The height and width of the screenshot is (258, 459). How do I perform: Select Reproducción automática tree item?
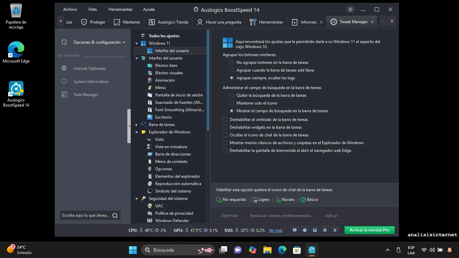click(178, 184)
